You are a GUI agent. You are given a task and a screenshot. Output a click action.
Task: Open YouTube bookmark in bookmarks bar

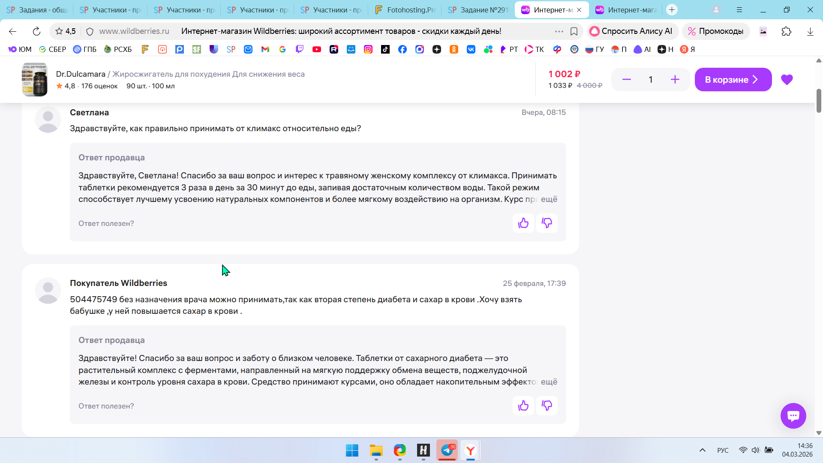[317, 49]
